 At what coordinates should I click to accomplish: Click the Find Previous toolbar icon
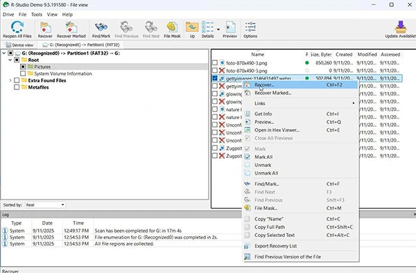click(x=126, y=27)
